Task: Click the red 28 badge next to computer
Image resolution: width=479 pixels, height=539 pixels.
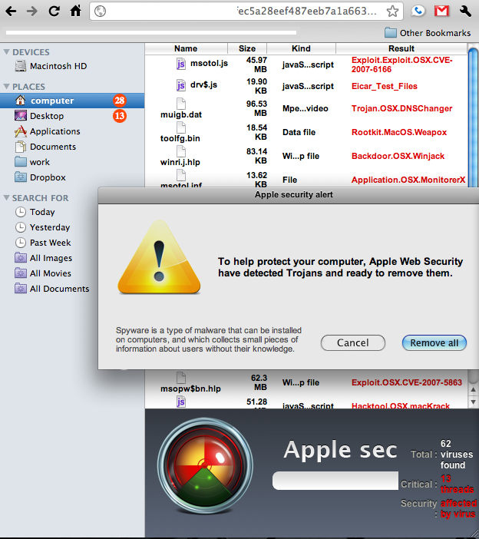Action: 120,101
